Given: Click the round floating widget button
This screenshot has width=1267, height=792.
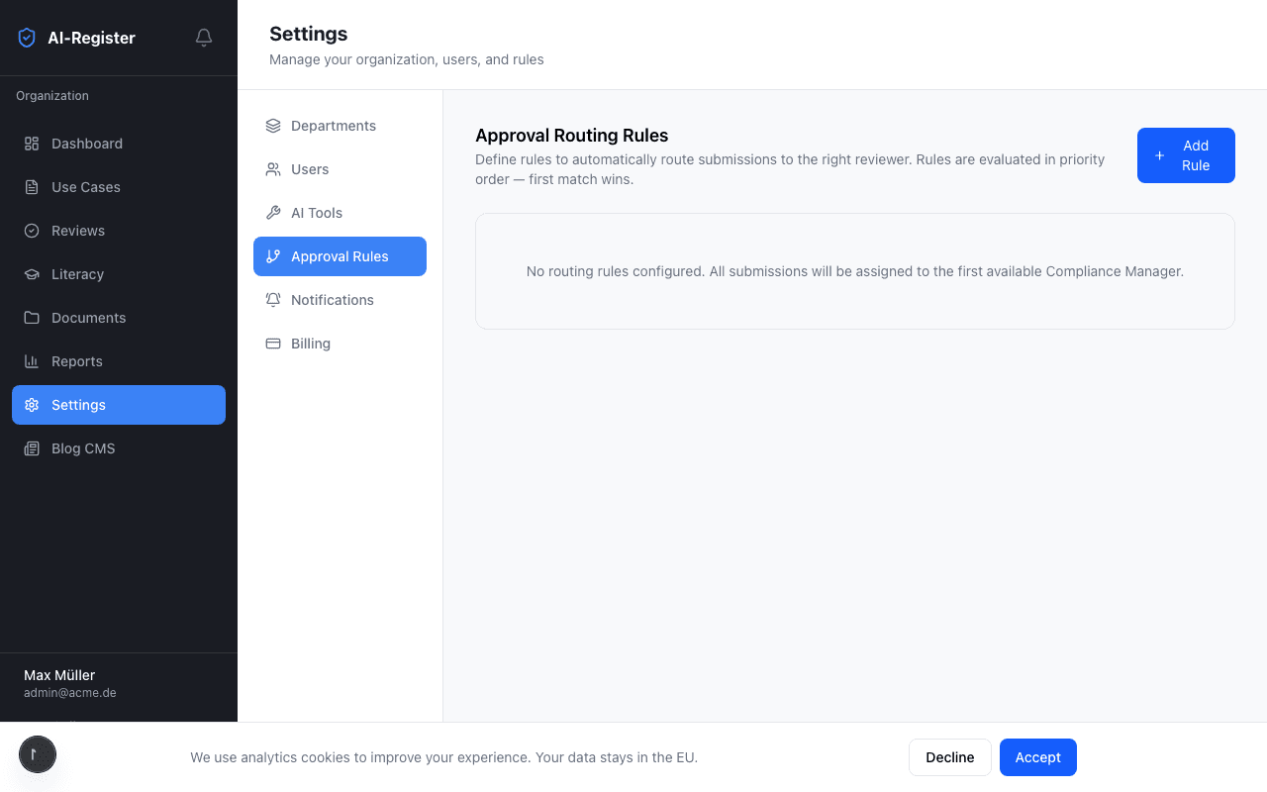Looking at the screenshot, I should 38,754.
